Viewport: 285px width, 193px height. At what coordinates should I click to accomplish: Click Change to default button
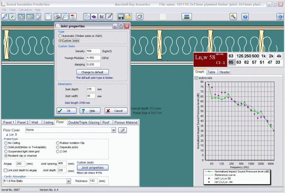(x=93, y=72)
